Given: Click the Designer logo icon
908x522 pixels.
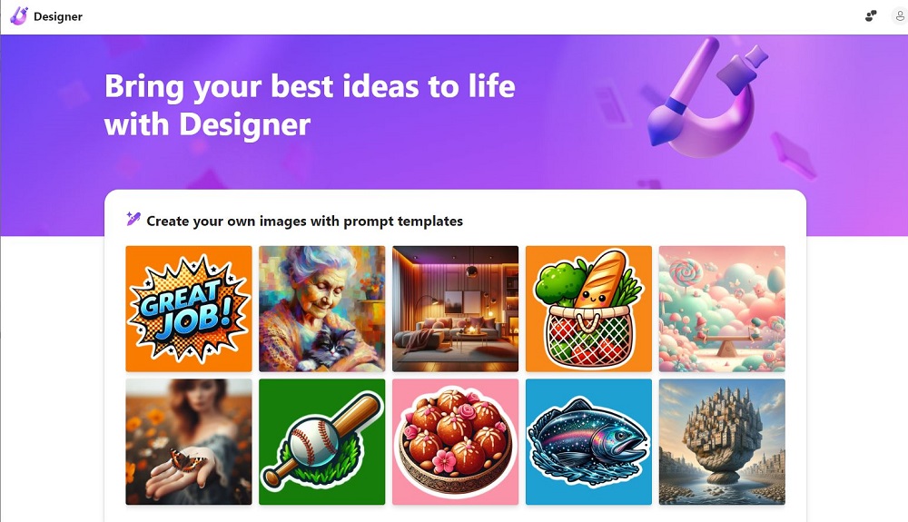Looking at the screenshot, I should point(18,16).
